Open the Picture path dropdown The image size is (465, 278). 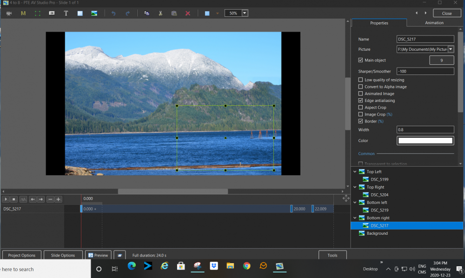click(x=451, y=49)
